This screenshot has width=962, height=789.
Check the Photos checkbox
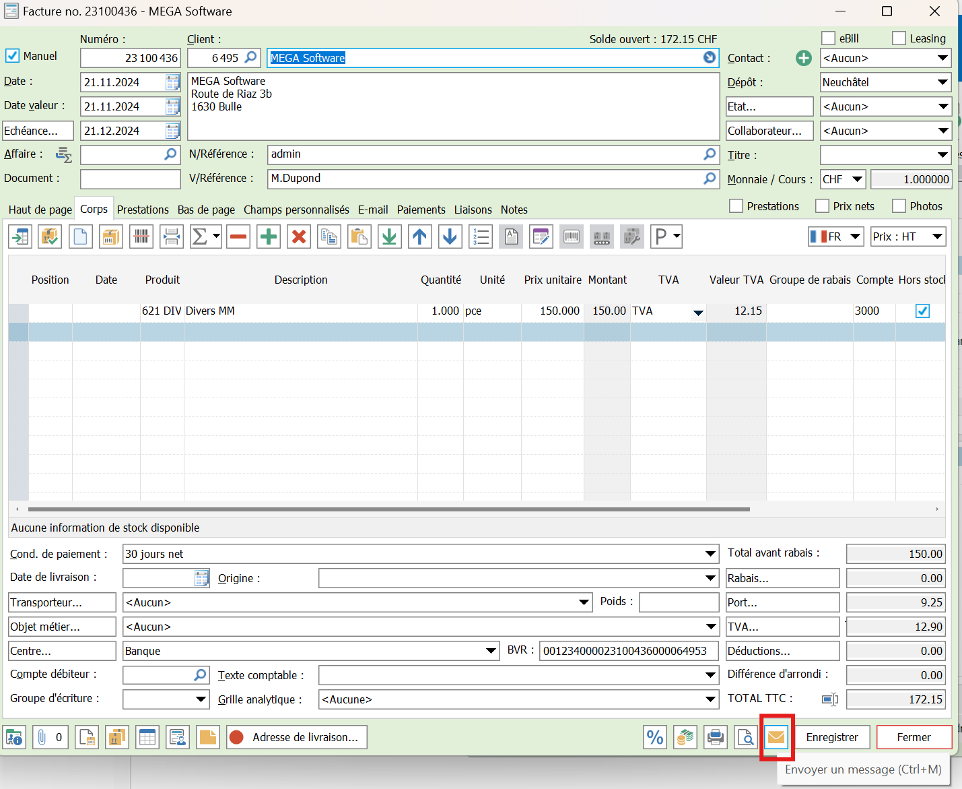pos(899,206)
